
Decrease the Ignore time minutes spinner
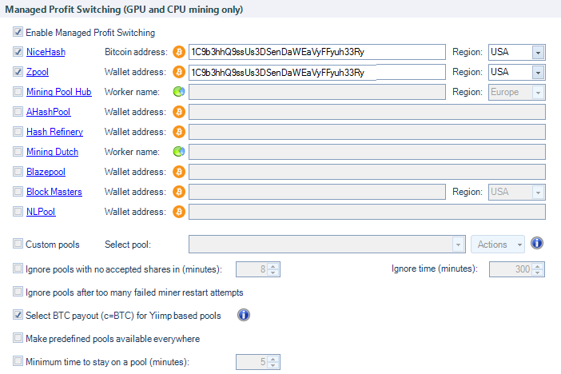tap(537, 273)
